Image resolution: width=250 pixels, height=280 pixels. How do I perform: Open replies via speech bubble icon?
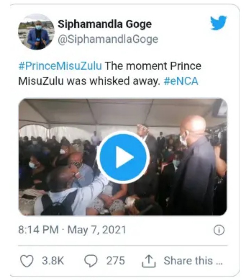pos(91,261)
